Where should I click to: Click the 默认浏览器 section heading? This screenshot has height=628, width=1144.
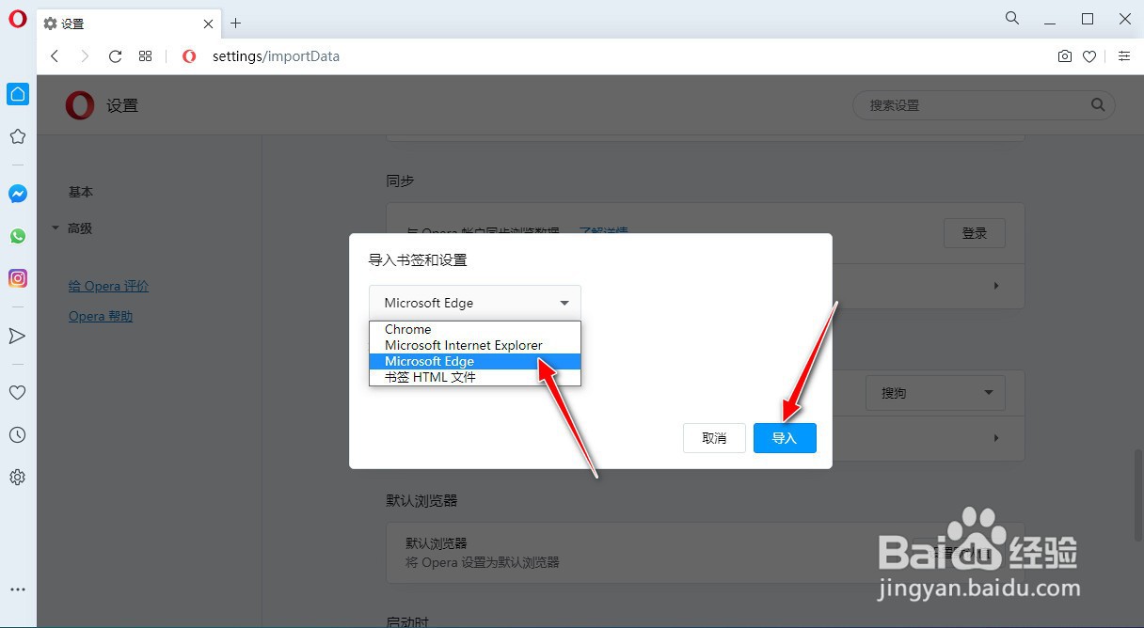tap(421, 501)
